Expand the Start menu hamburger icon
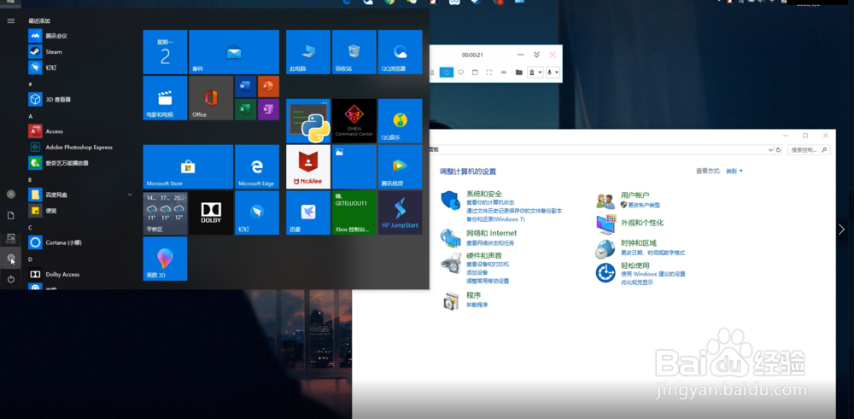Screen dimensions: 854x419 point(11,20)
